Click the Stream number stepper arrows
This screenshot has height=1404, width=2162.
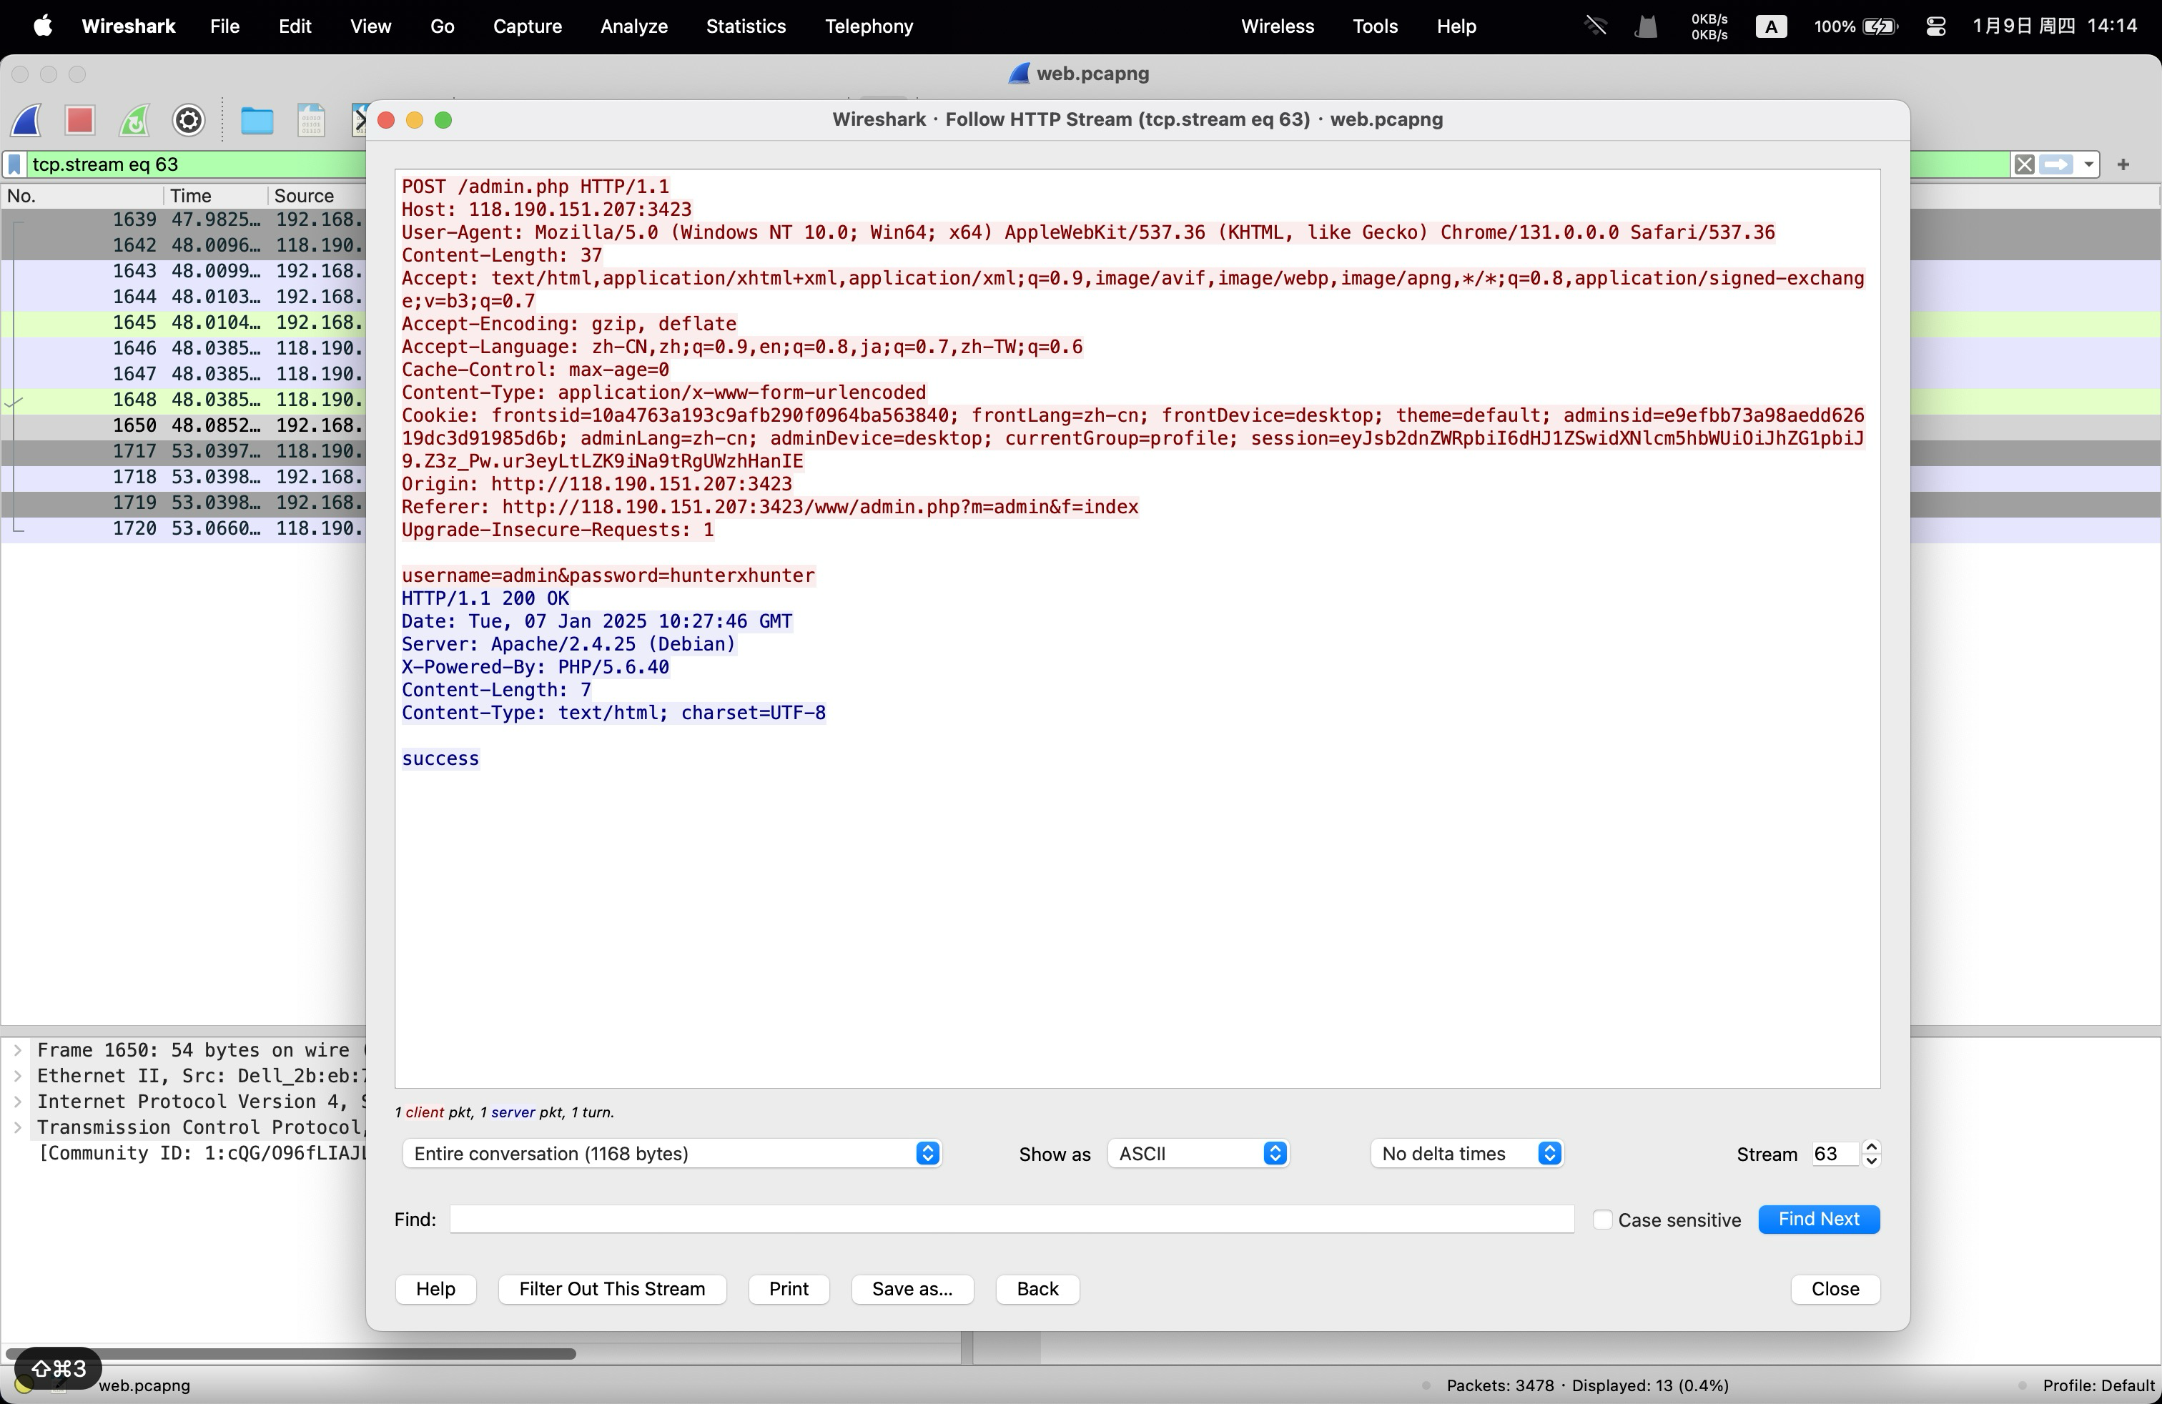point(1871,1153)
